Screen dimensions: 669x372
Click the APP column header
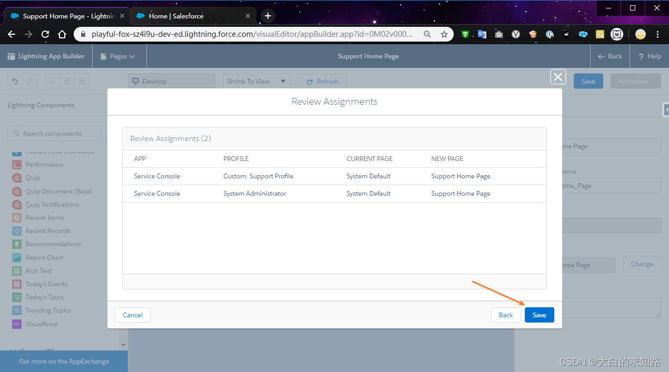140,159
